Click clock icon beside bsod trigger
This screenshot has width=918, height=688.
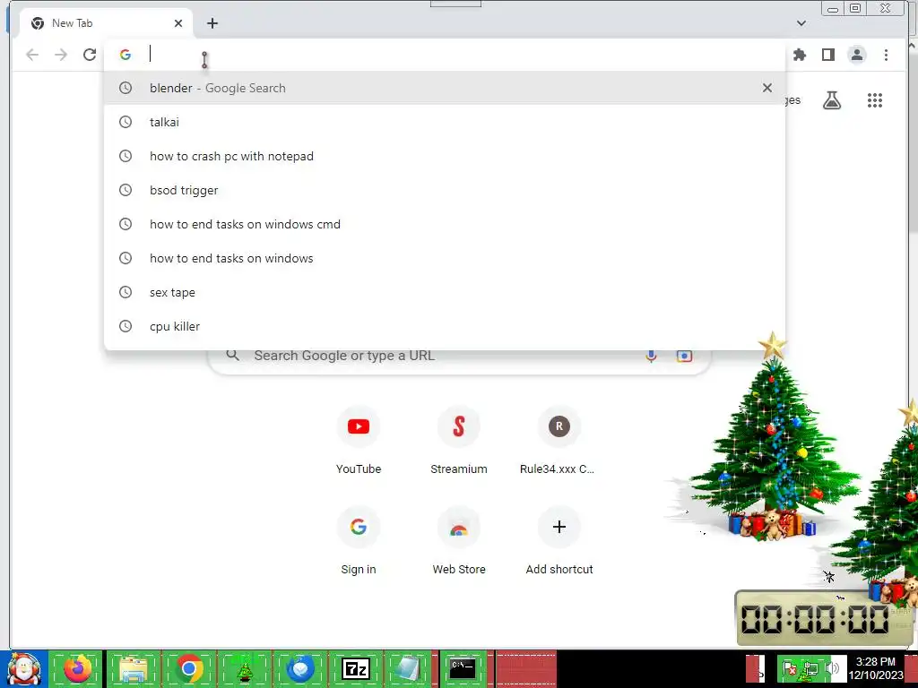126,190
